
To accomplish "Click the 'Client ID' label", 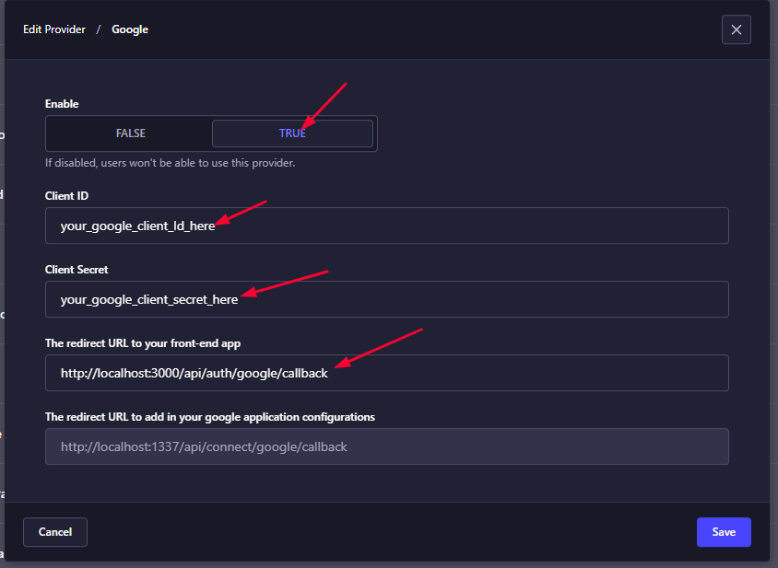I will pyautogui.click(x=66, y=196).
